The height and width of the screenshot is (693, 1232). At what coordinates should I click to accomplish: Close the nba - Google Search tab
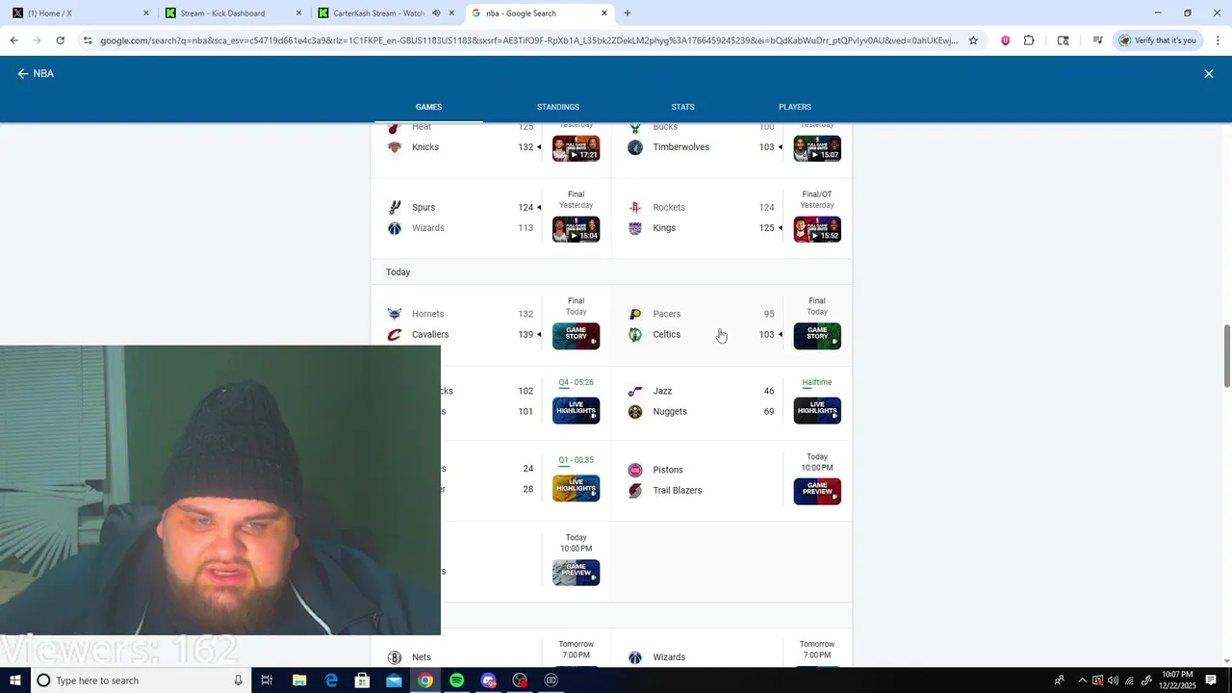(x=604, y=13)
